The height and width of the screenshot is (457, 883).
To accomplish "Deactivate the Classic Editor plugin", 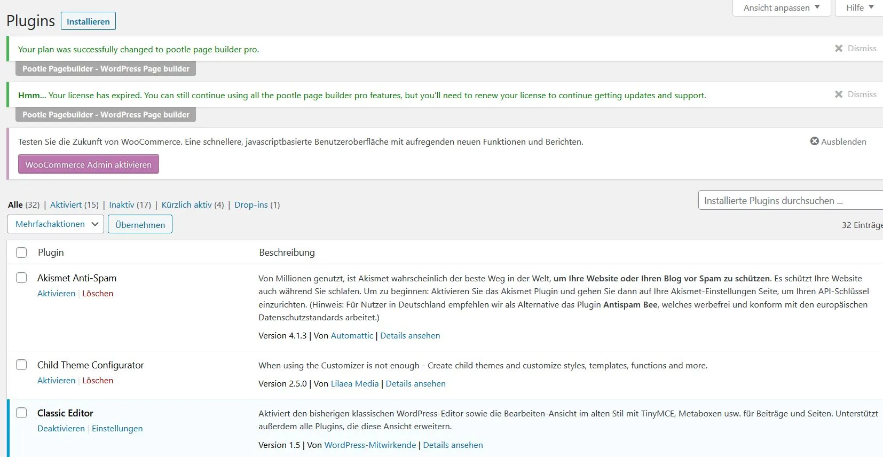I will pyautogui.click(x=61, y=429).
